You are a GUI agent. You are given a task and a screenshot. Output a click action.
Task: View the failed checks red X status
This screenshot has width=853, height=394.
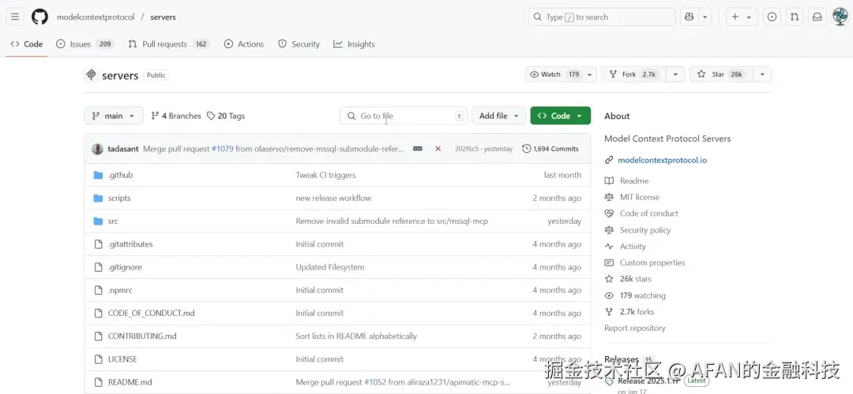coord(438,149)
